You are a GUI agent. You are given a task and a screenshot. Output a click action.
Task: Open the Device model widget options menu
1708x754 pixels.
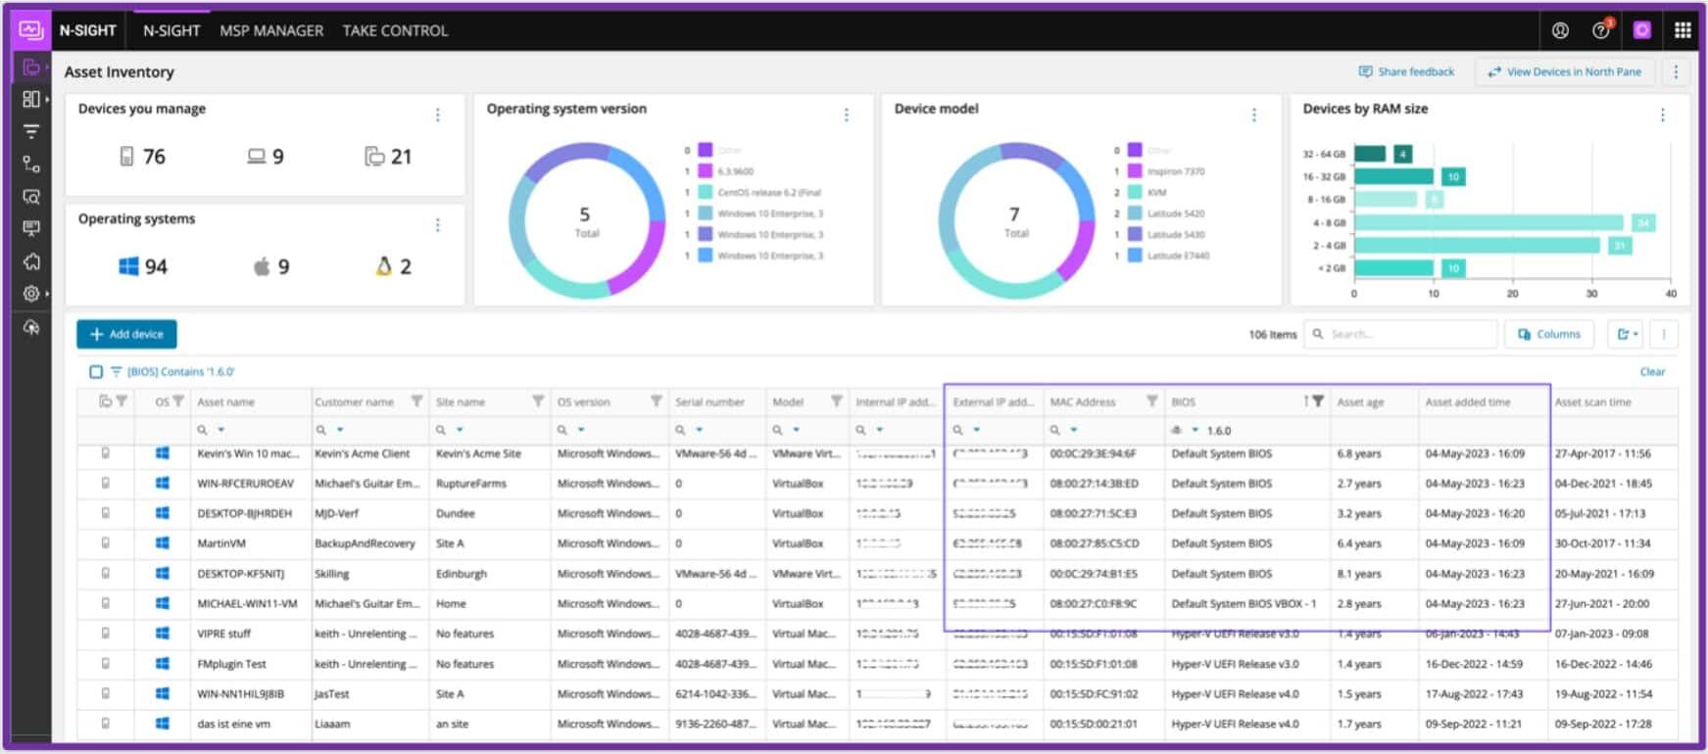pyautogui.click(x=1253, y=116)
